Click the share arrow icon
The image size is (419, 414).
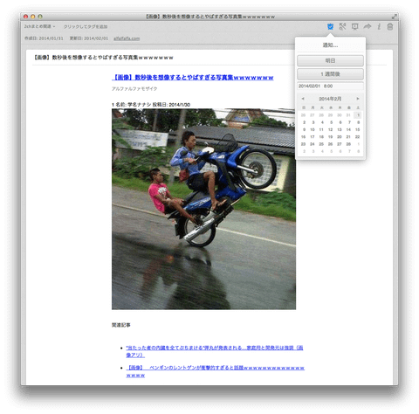367,26
